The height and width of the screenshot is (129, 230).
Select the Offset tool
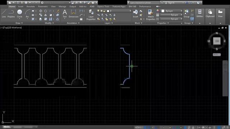[57, 19]
